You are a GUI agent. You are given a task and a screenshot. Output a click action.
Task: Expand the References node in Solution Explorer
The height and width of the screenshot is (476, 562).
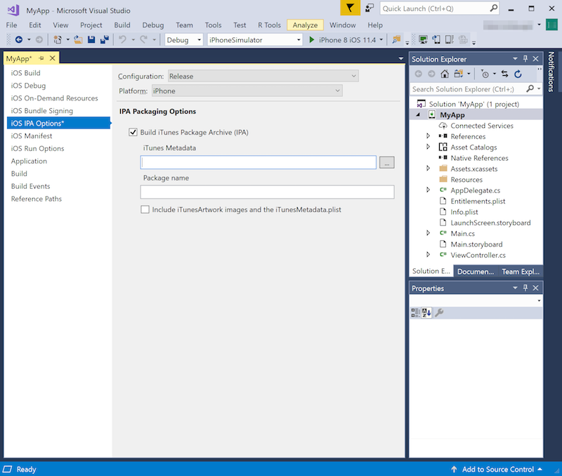click(429, 136)
